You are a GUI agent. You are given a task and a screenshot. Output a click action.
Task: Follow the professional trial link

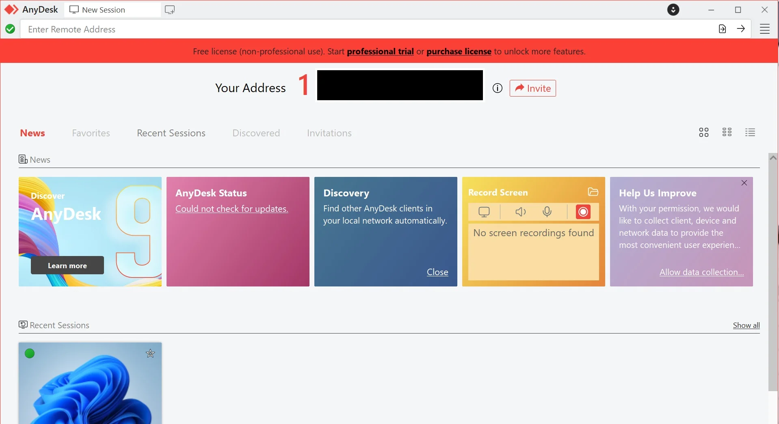point(380,52)
